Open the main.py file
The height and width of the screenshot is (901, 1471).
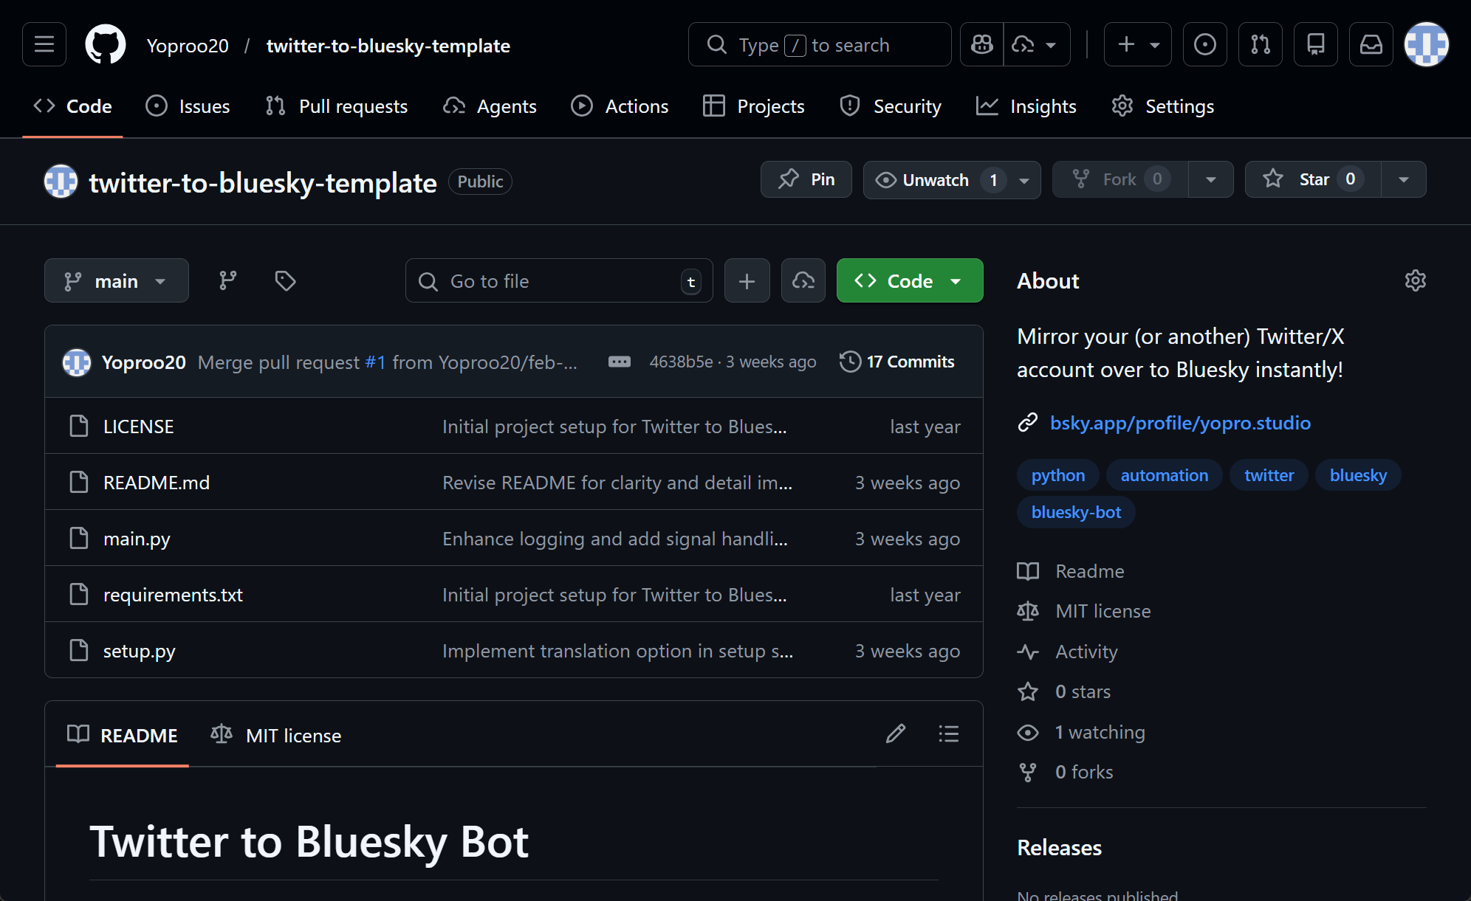pyautogui.click(x=136, y=538)
